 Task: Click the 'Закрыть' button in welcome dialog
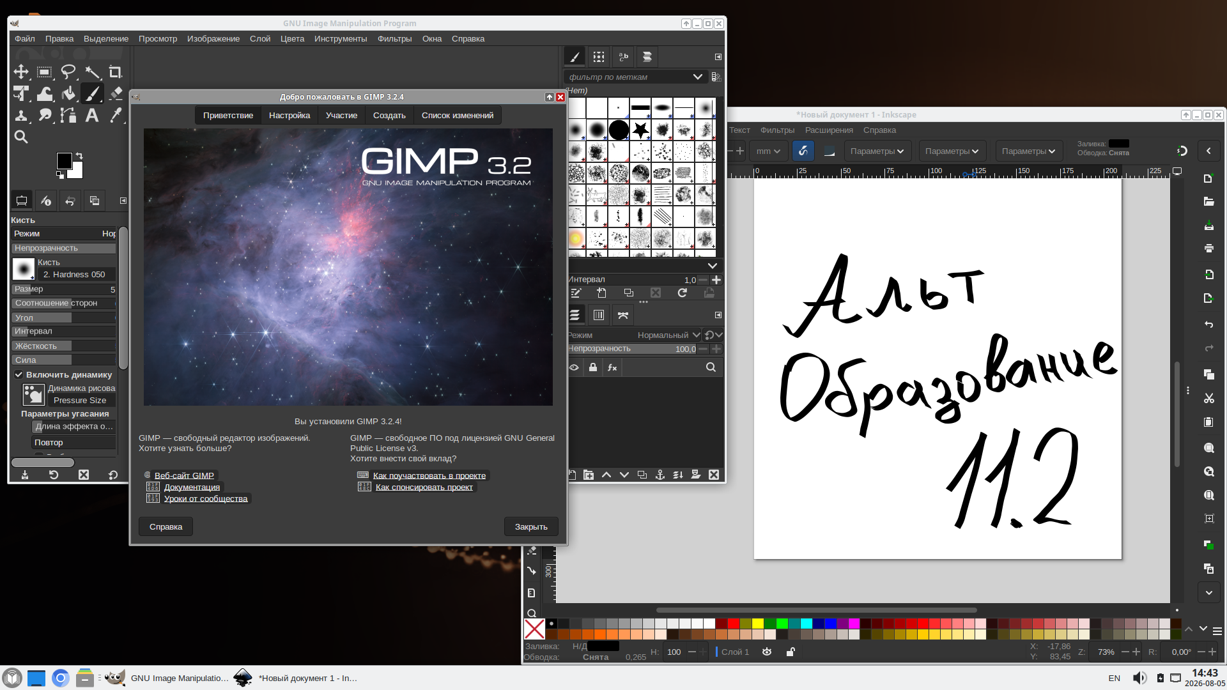[531, 526]
